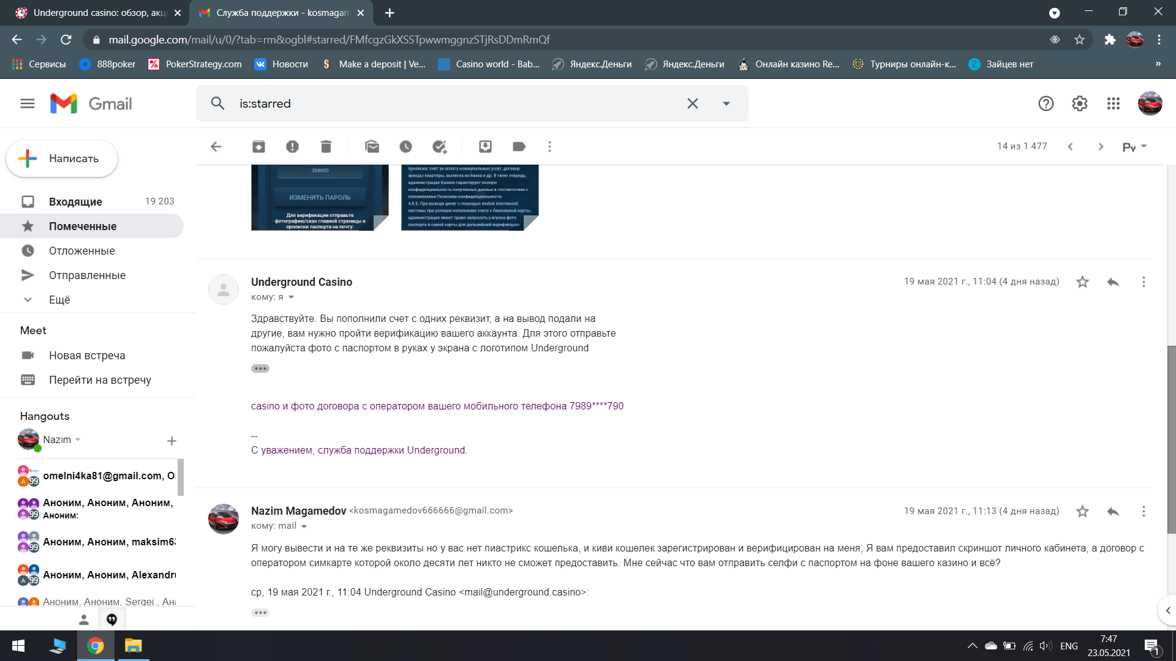Image resolution: width=1176 pixels, height=661 pixels.
Task: Open the Labels tag icon
Action: (519, 147)
